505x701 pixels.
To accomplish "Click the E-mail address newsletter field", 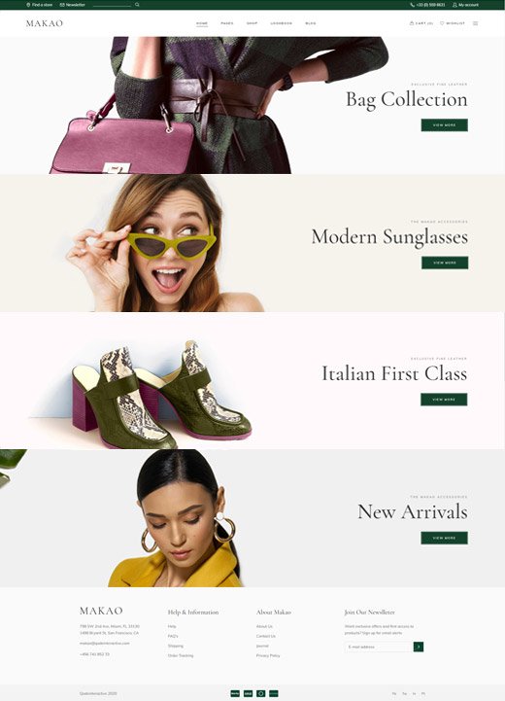I will pos(379,647).
